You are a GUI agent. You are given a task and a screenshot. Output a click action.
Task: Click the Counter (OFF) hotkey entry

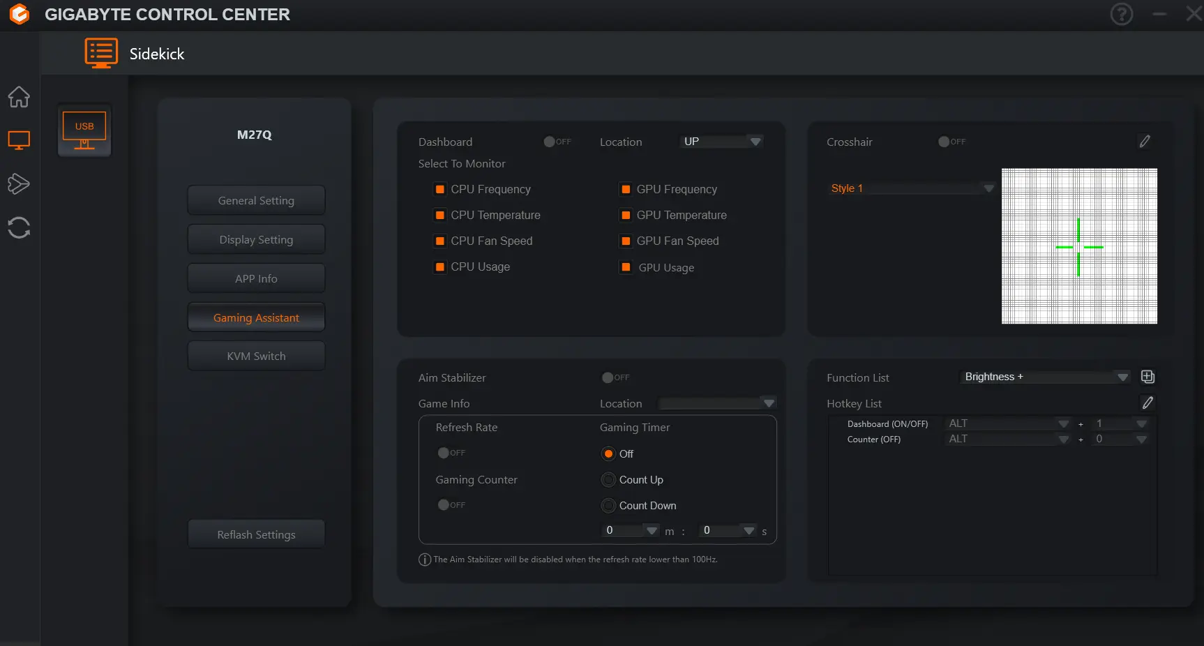pos(873,440)
